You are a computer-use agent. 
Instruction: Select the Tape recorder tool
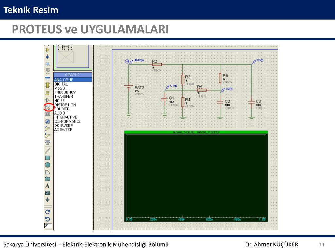click(x=47, y=114)
